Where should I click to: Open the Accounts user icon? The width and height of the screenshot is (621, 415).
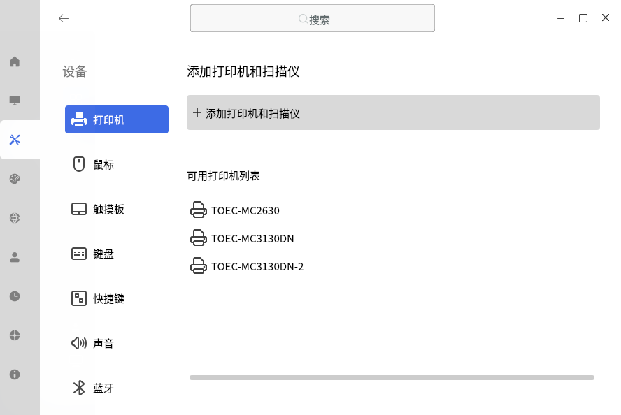coord(15,257)
